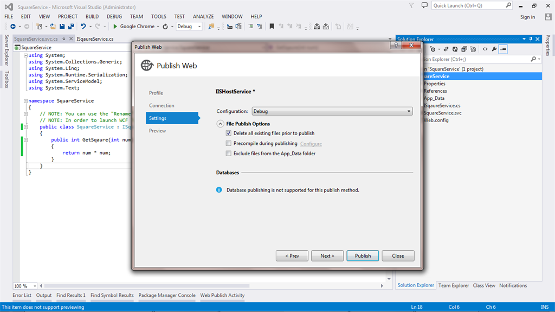This screenshot has width=555, height=312.
Task: Click the Publish Web dialog help question mark
Action: coord(396,45)
